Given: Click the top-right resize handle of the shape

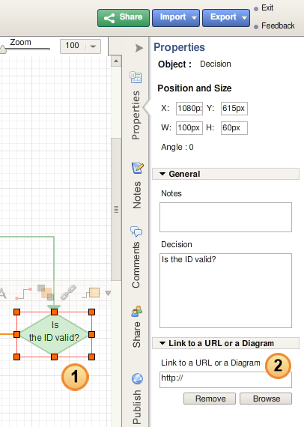Looking at the screenshot, I should click(91, 312).
